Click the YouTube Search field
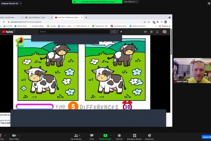The image size is (211, 141). (x=74, y=32)
